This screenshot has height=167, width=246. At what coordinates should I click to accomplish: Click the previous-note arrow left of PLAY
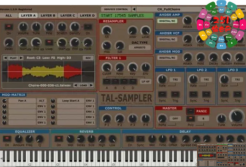(x=5, y=58)
